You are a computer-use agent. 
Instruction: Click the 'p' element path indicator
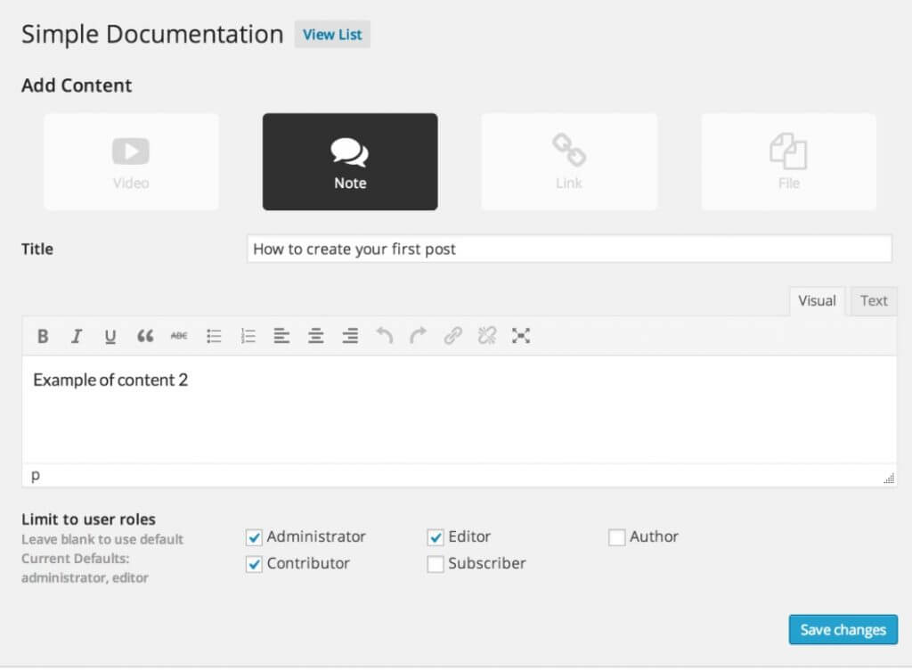coord(36,476)
